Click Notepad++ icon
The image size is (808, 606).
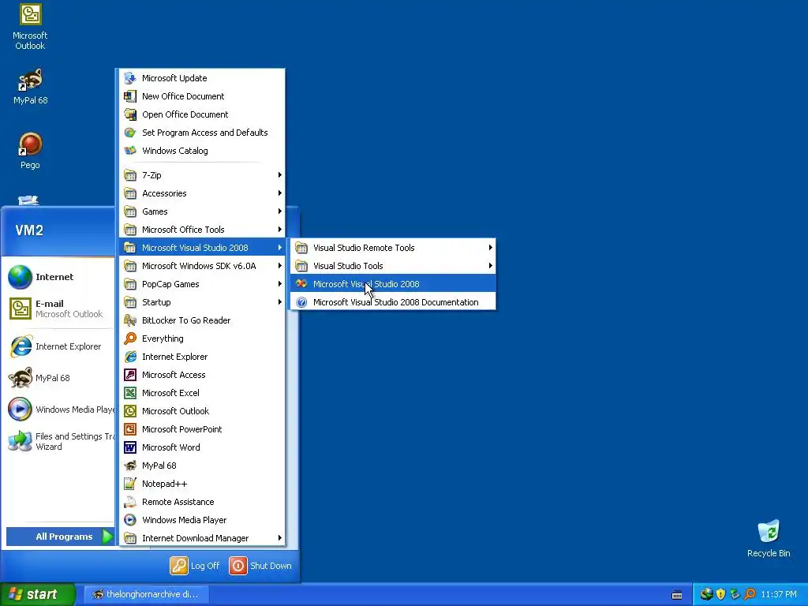pyautogui.click(x=130, y=484)
